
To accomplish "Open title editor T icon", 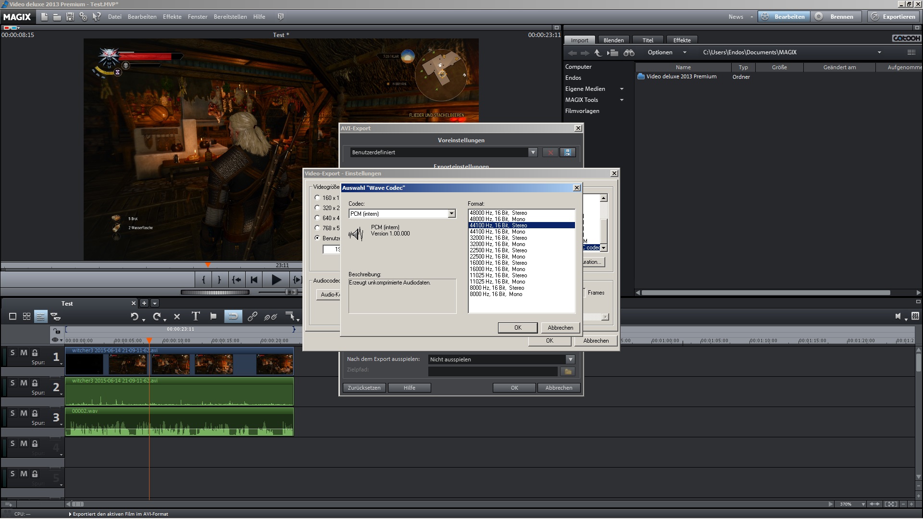I will 195,316.
